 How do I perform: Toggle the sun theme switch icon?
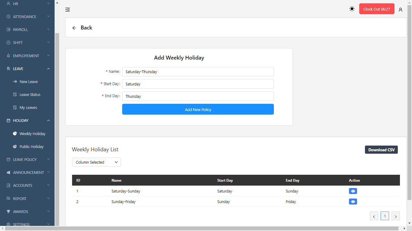click(x=352, y=9)
